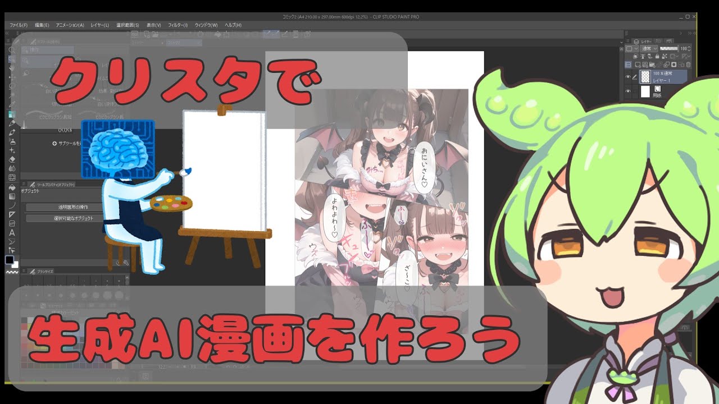The width and height of the screenshot is (719, 404).
Task: Open ウィンドウ(W) menu
Action: coord(206,25)
